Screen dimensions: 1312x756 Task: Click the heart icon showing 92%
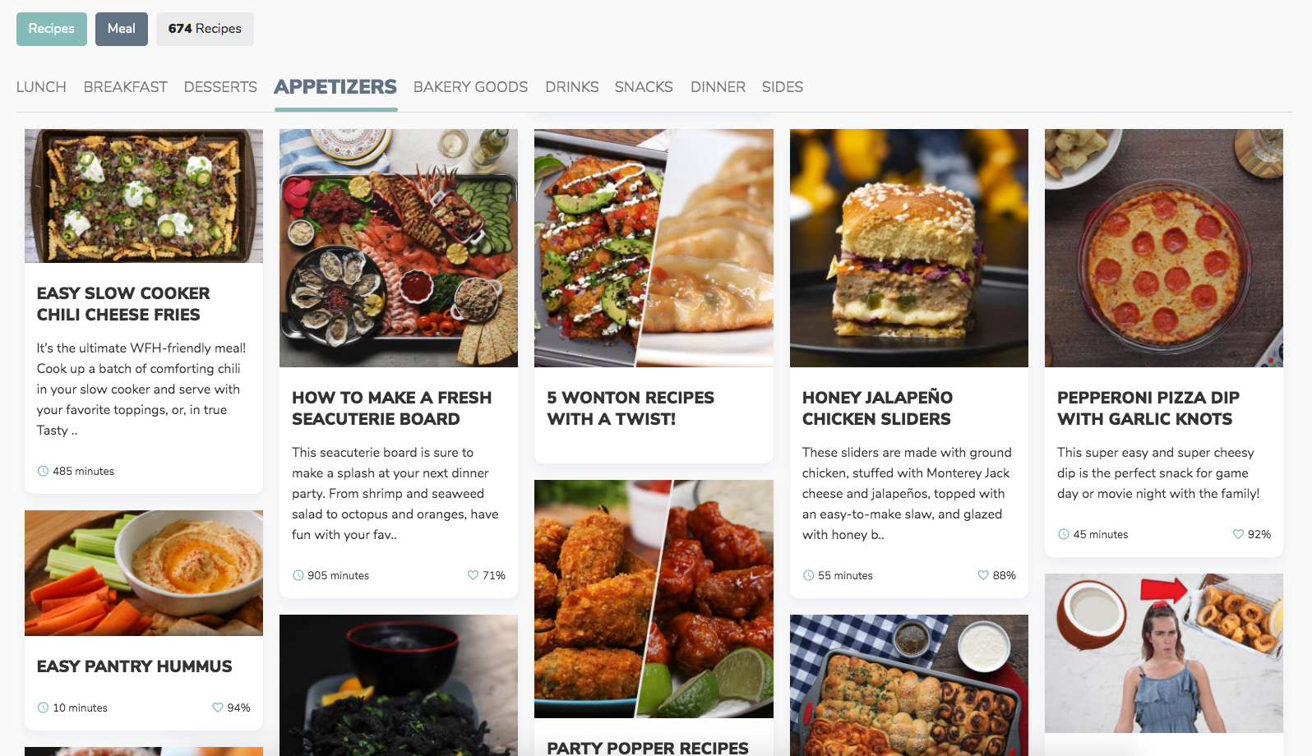[1238, 534]
